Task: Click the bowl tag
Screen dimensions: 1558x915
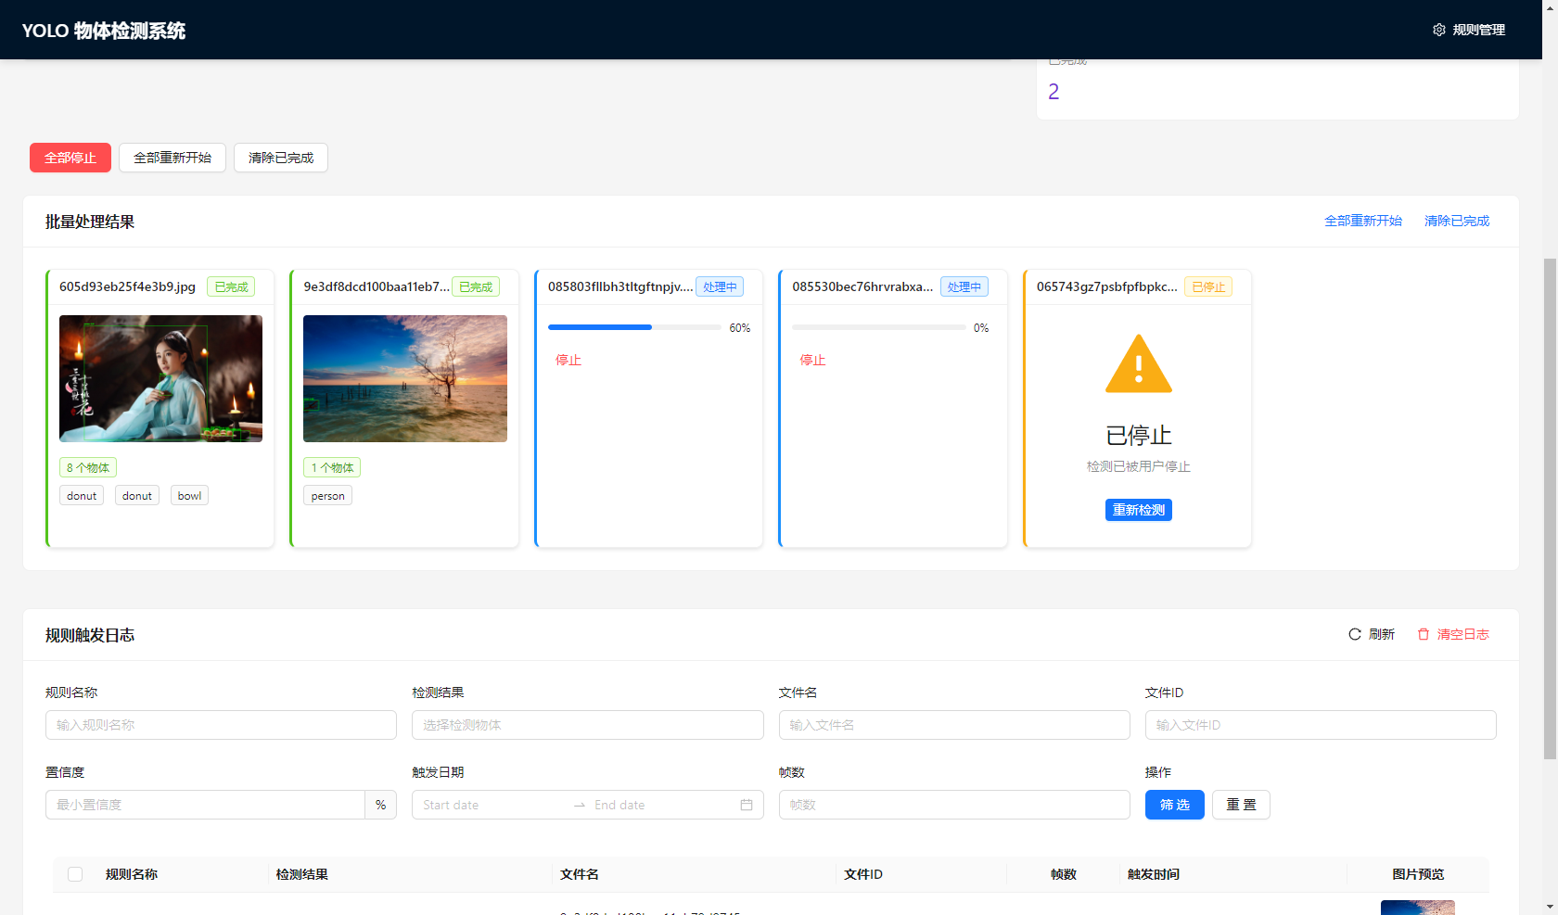Action: 189,496
